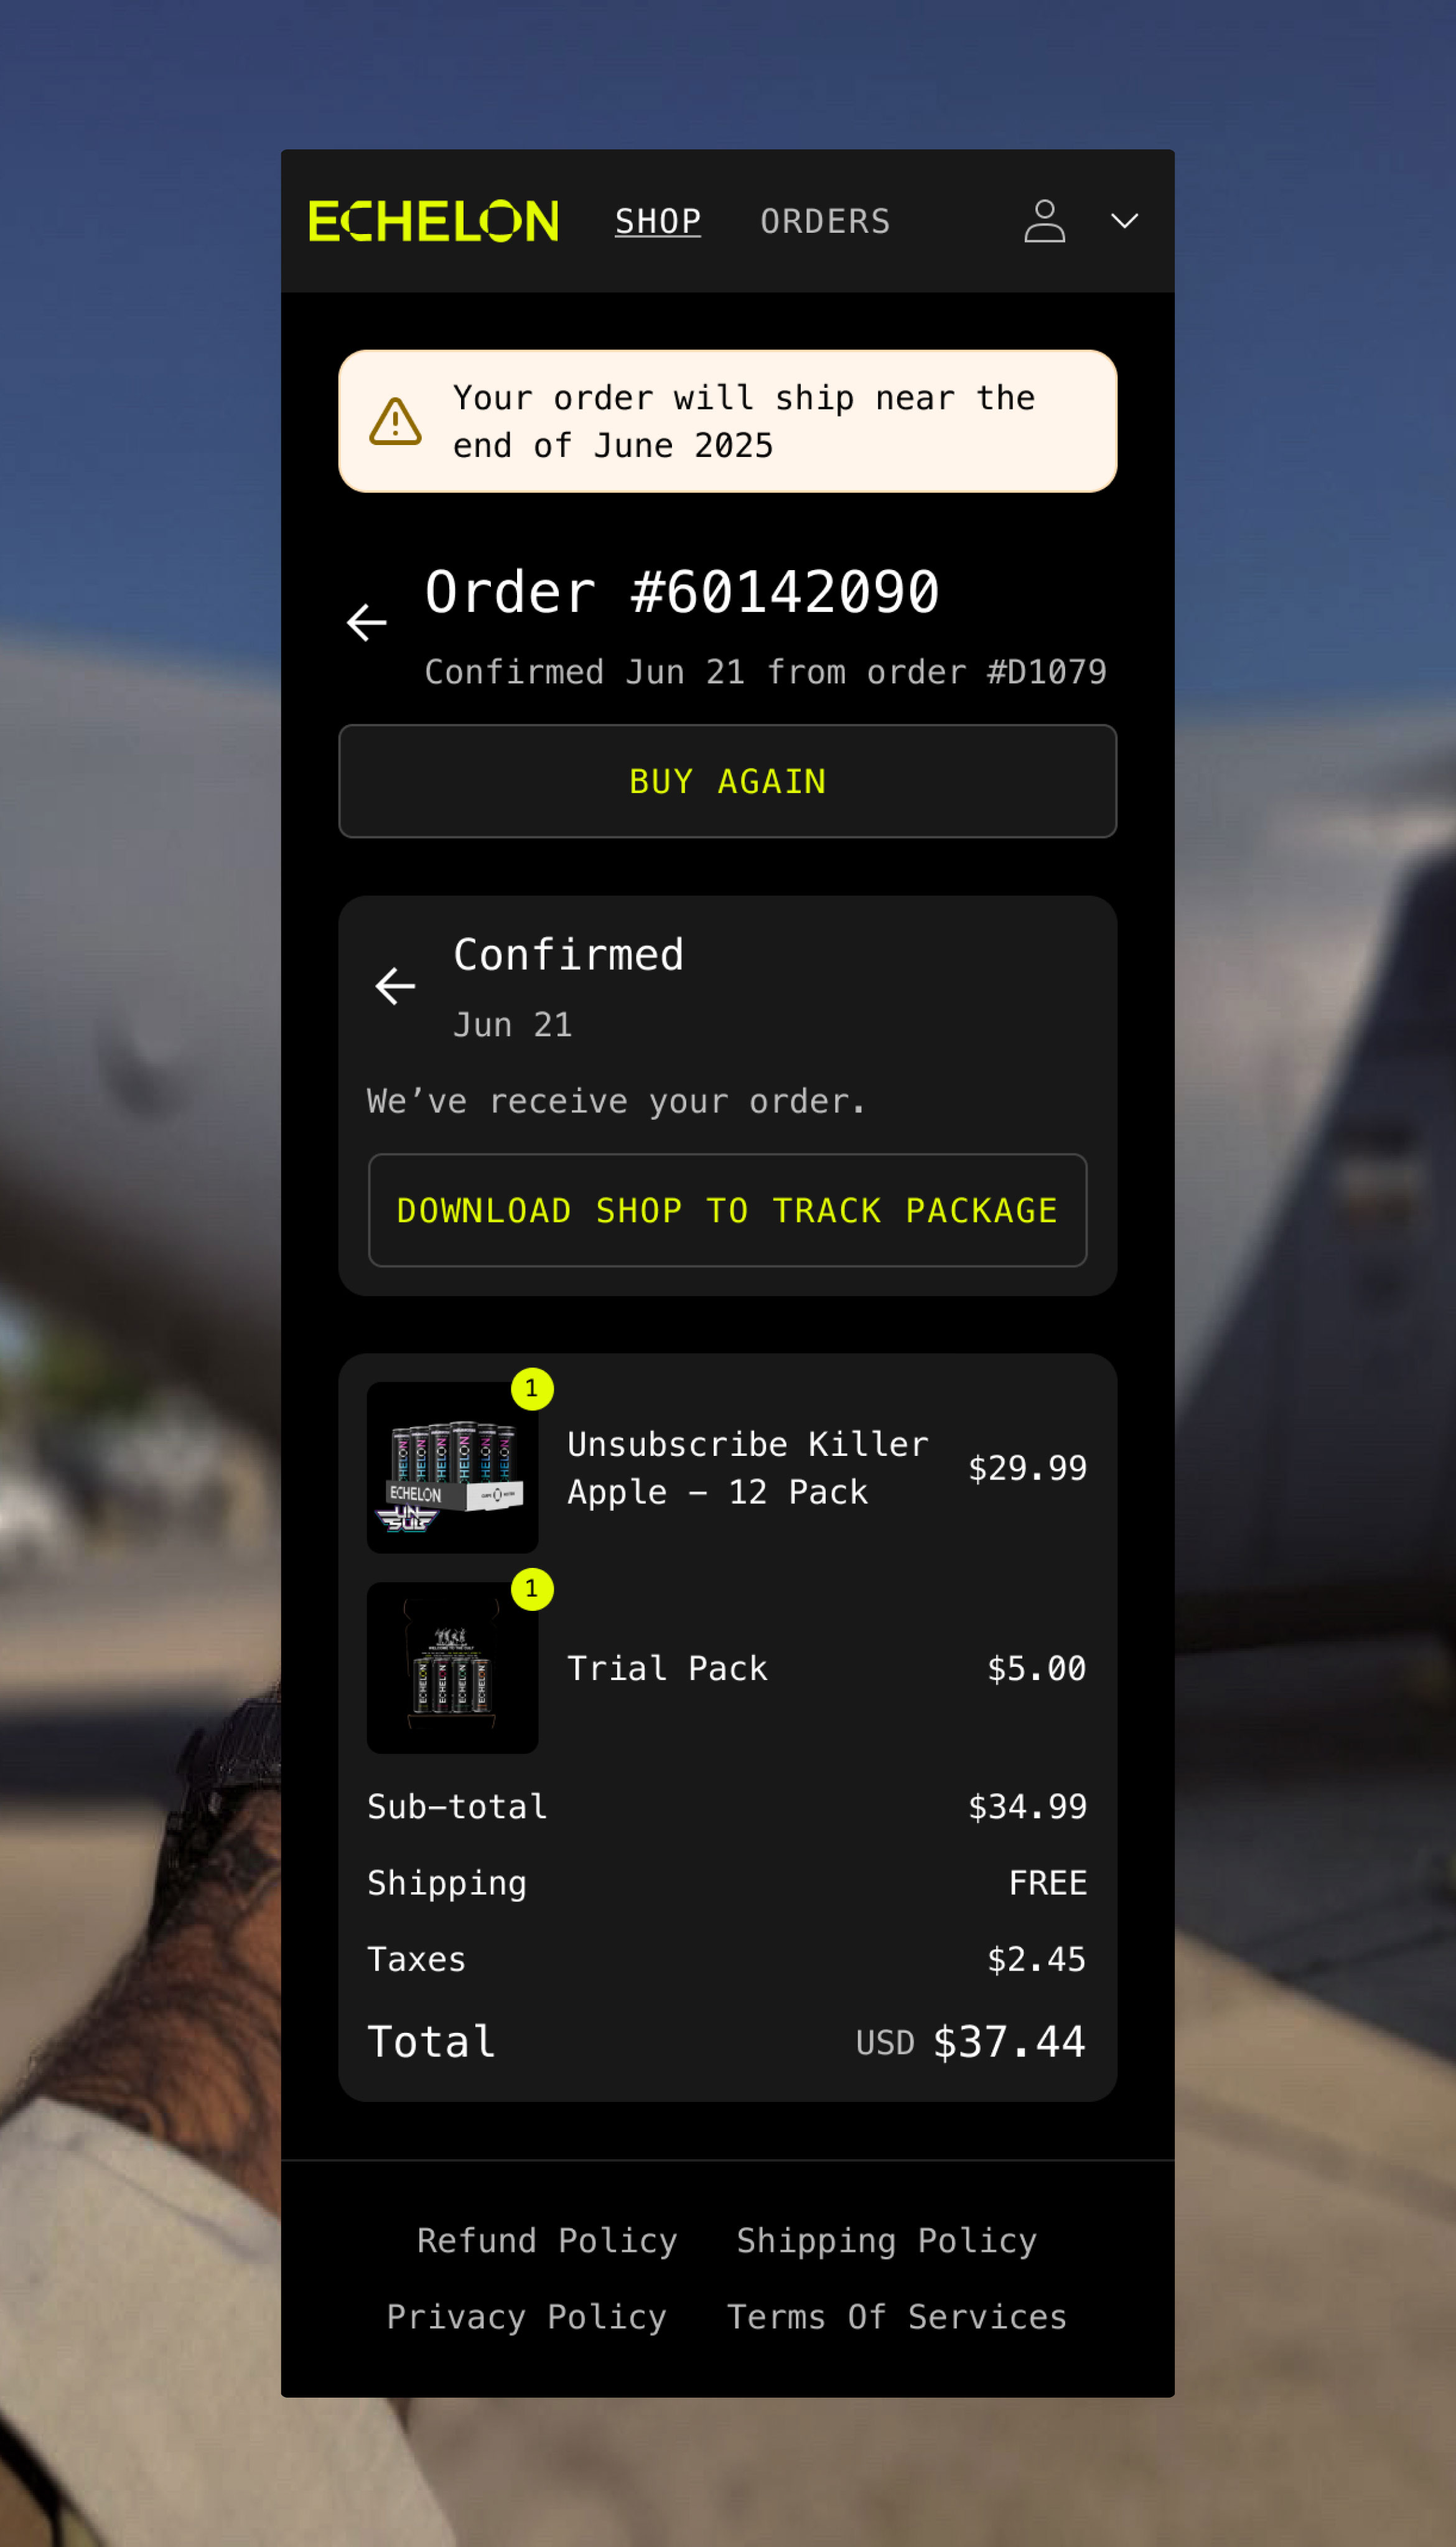Click quantity badge on Trial Pack thumbnail
1456x2547 pixels.
pyautogui.click(x=532, y=1589)
